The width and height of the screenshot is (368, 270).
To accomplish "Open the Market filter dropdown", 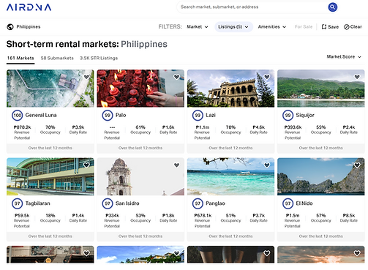I will 198,27.
